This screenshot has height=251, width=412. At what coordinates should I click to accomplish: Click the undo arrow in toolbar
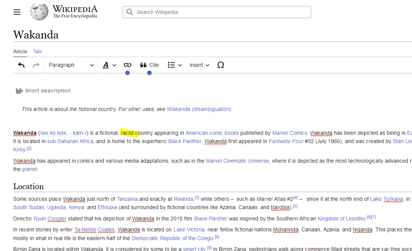pyautogui.click(x=22, y=65)
